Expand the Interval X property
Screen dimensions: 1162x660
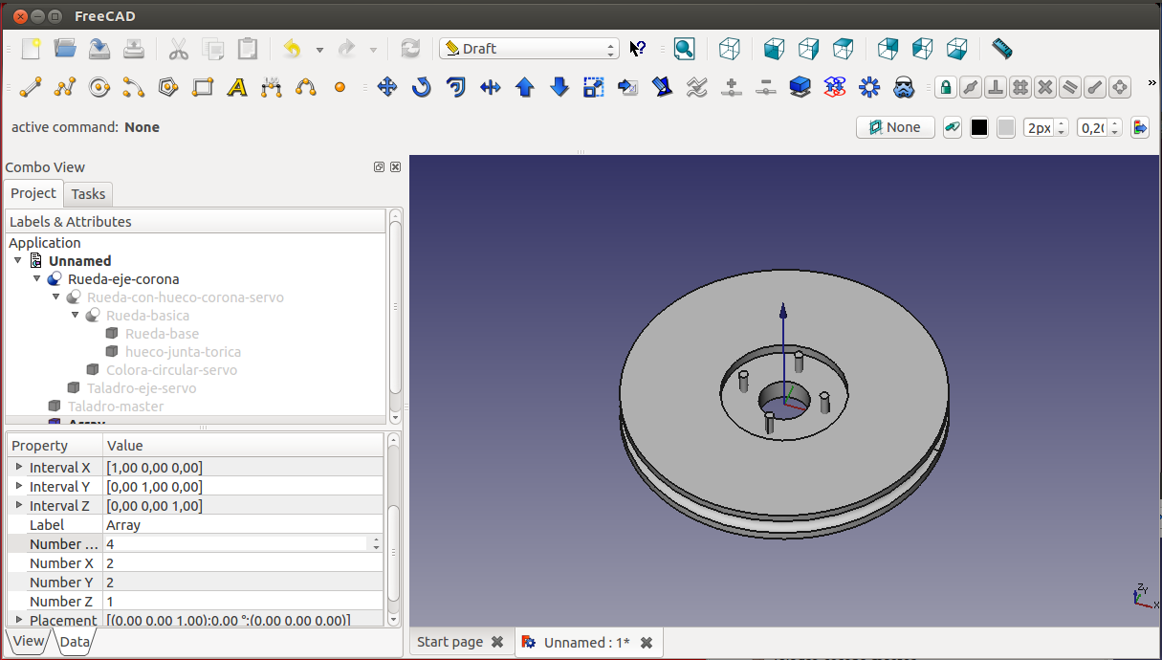pos(19,467)
